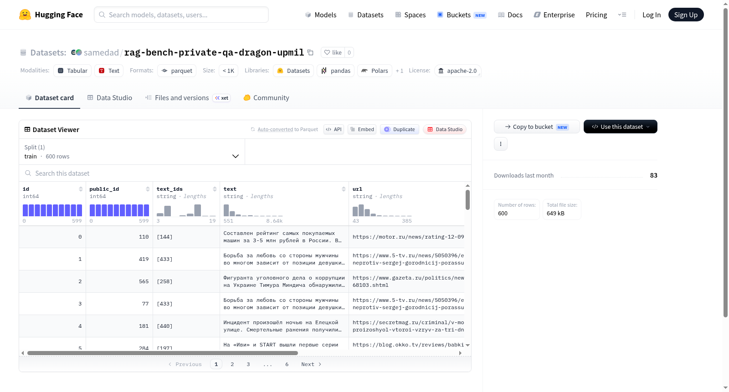This screenshot has width=729, height=392.
Task: Select the Text modality tag
Action: click(x=109, y=71)
